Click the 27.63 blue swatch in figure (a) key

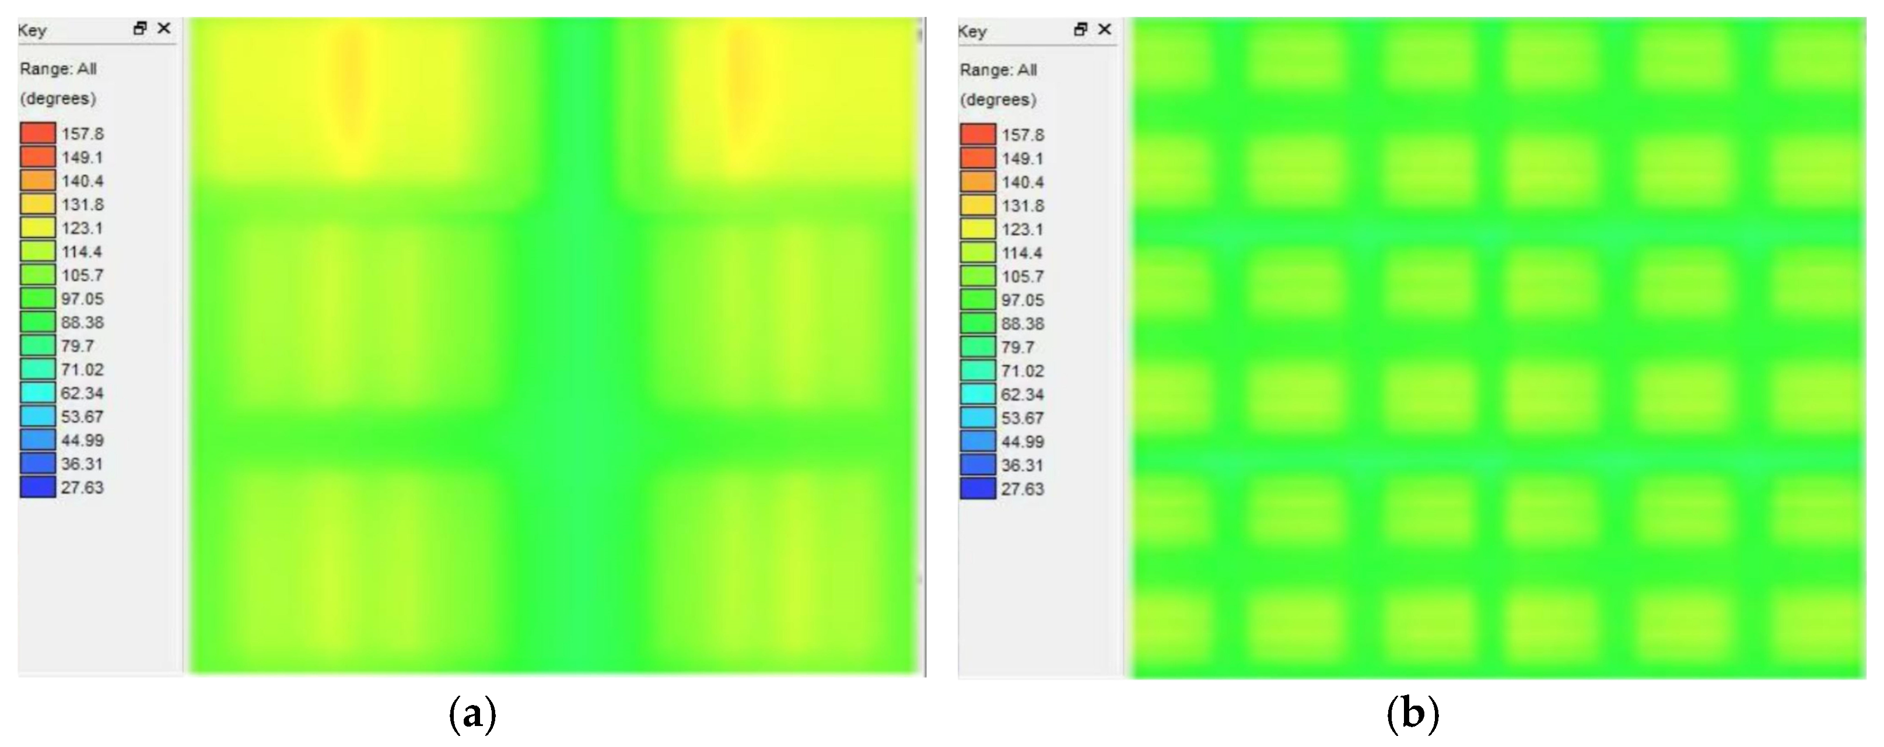click(x=37, y=487)
